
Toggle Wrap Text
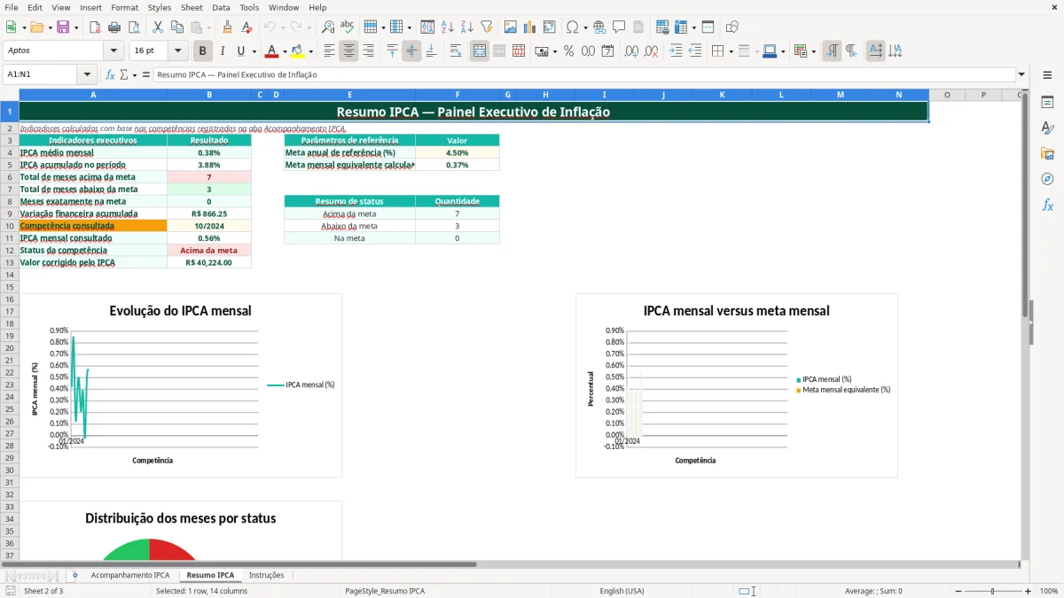pos(456,51)
